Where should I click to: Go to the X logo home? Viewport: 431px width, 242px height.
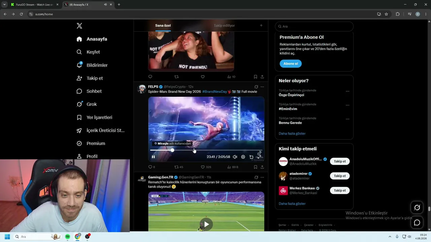pyautogui.click(x=79, y=26)
